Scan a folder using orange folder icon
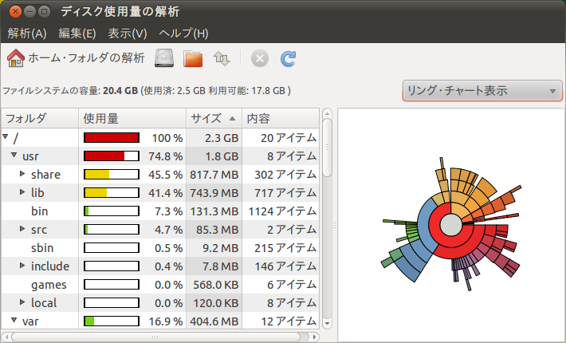 pos(193,58)
